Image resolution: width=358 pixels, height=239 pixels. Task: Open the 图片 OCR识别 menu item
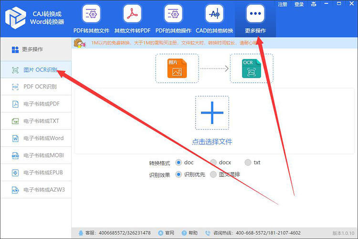pos(36,69)
